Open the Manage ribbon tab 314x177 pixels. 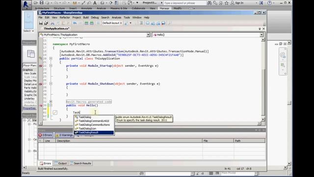pyautogui.click(x=164, y=8)
